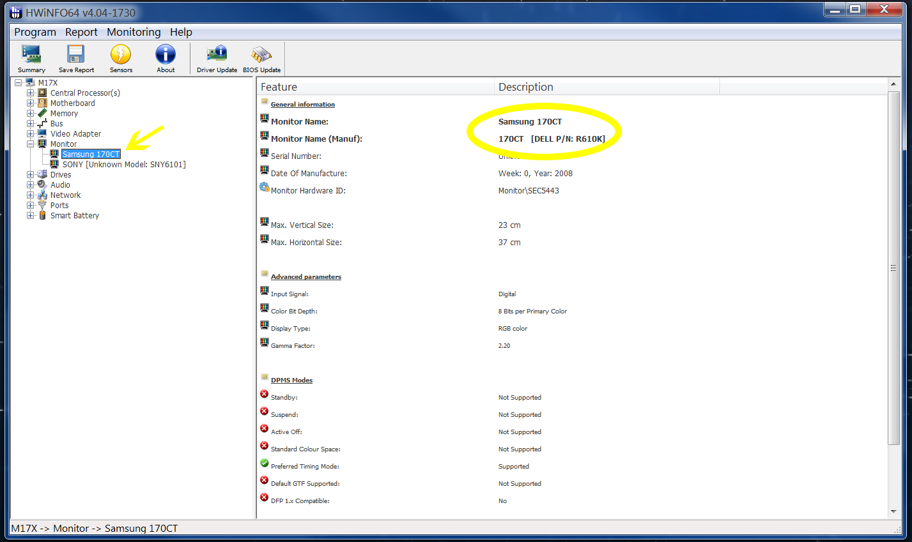912x542 pixels.
Task: Click the Save Report floppy icon
Action: [x=76, y=55]
